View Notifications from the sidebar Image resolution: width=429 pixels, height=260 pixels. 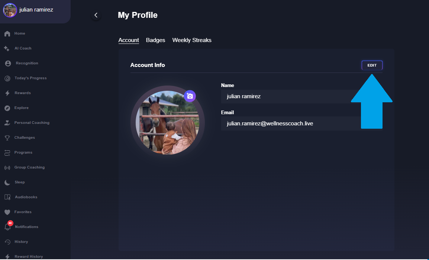click(26, 227)
